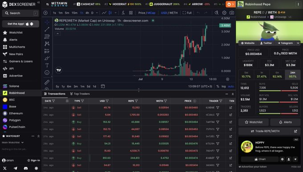Screen dimensions: 303x172
Task: Open the X social link in sidebar footer
Action: 5,168
